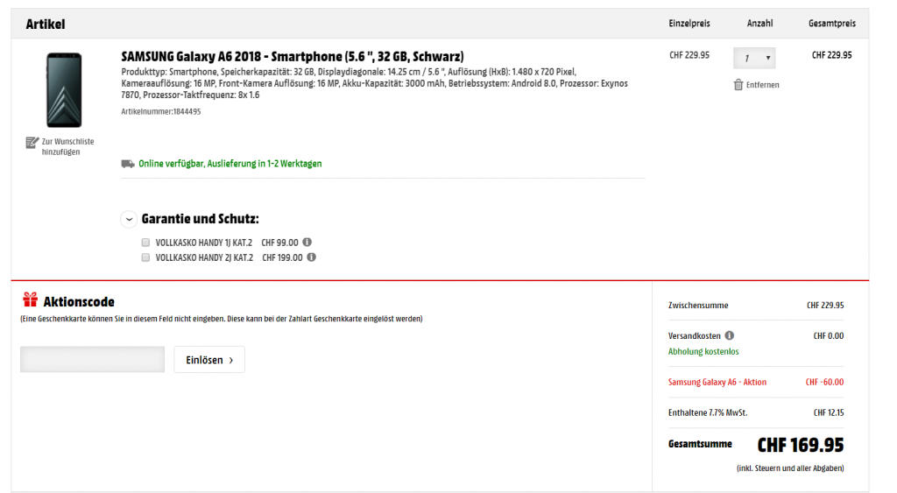Image resolution: width=897 pixels, height=493 pixels.
Task: Click 'Enthaltene 7.7% MwSt.' label
Action: tap(708, 412)
